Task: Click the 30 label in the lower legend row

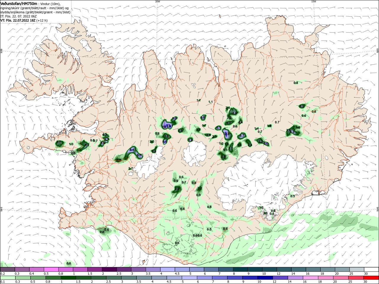Action: (365, 282)
